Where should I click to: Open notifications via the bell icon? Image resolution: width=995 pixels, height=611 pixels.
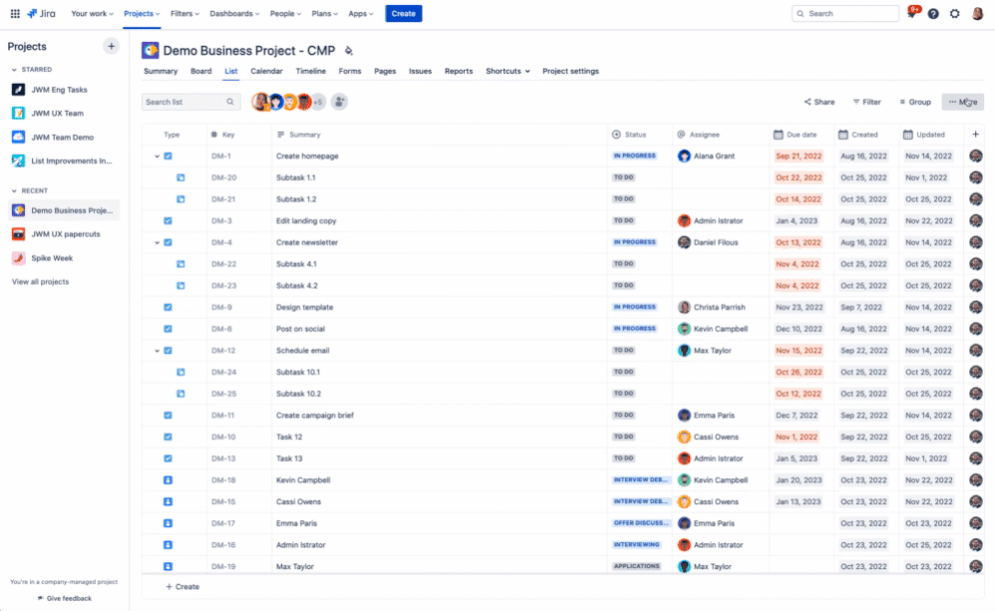[912, 14]
